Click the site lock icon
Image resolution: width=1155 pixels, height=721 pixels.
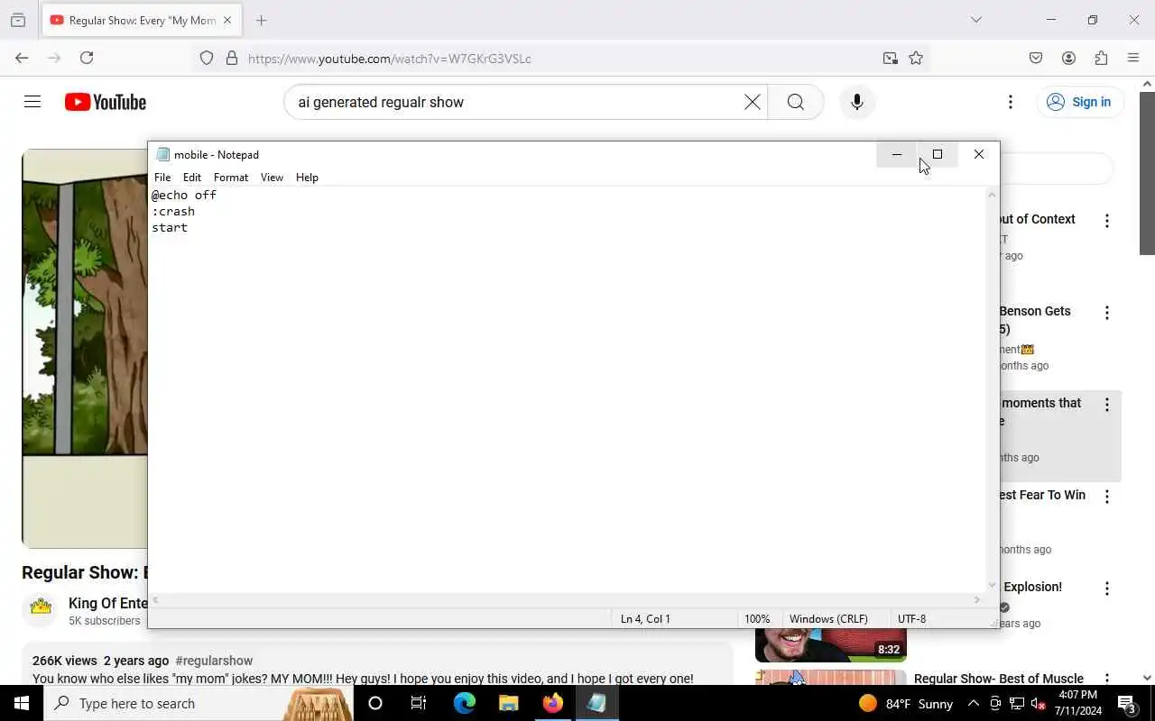pos(232,58)
